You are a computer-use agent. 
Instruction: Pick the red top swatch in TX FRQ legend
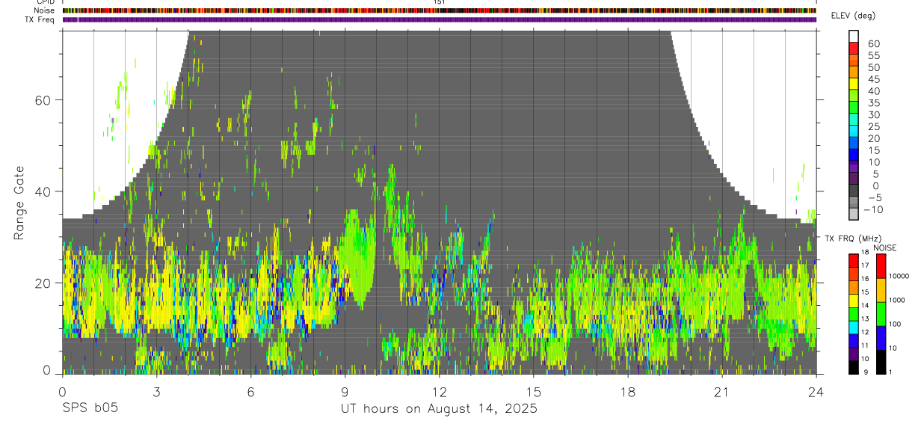tap(854, 260)
